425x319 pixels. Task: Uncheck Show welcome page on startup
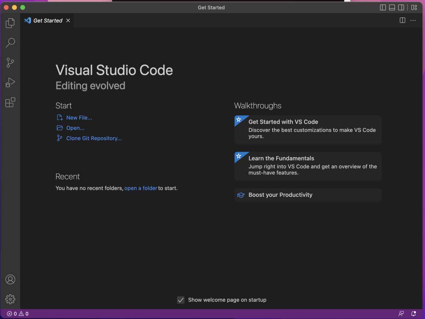[181, 300]
